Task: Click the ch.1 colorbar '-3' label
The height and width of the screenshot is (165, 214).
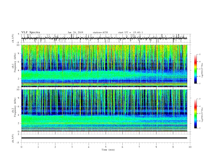Action: pyautogui.click(x=199, y=54)
